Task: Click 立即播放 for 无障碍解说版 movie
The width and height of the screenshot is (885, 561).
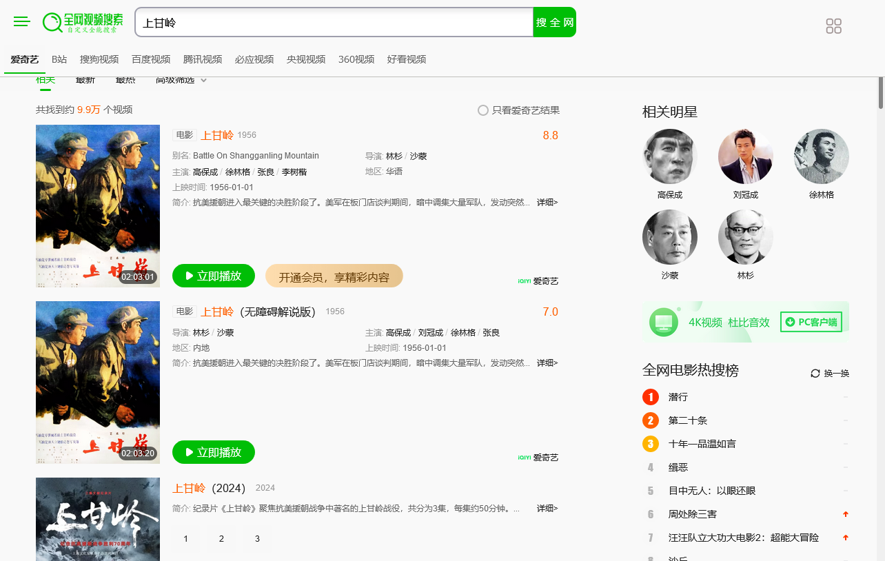Action: point(214,452)
